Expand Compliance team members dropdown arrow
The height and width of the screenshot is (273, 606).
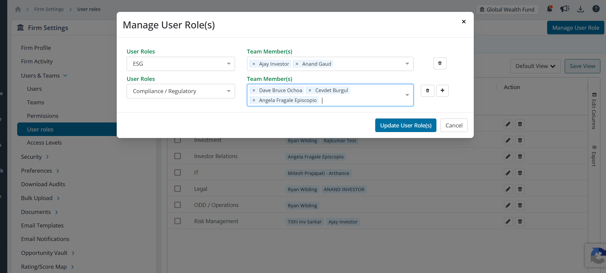407,95
